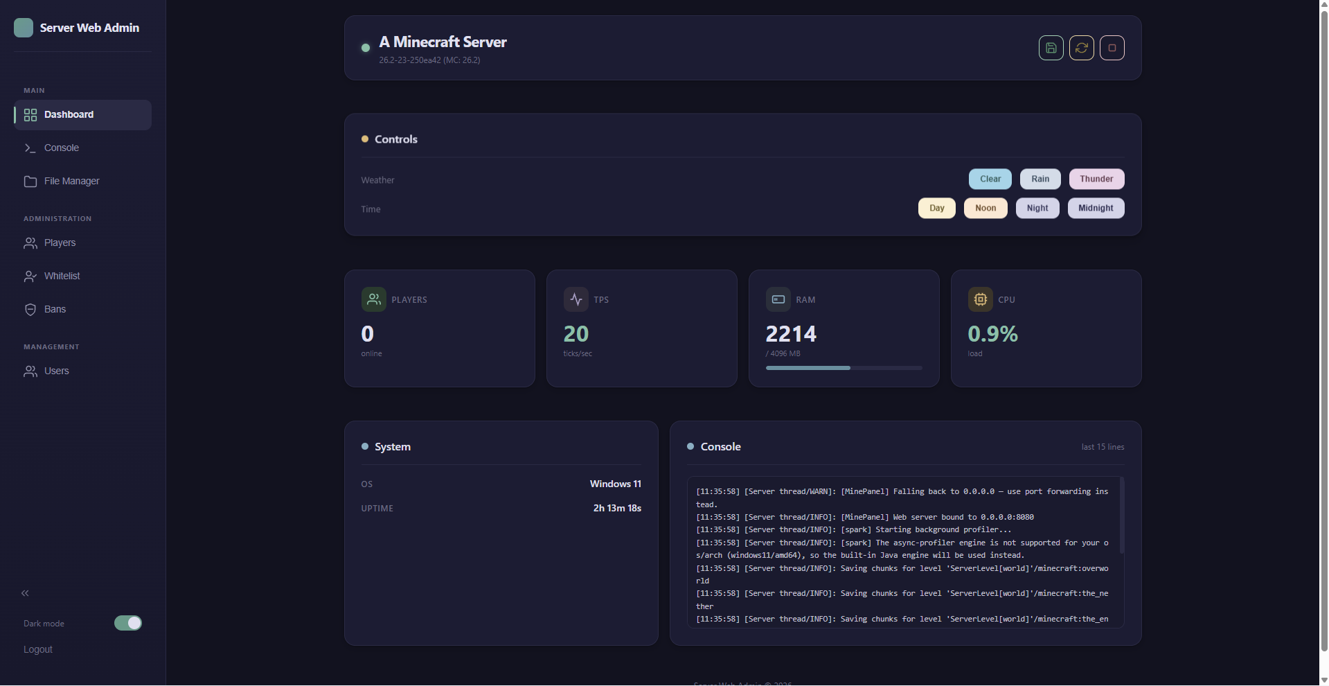Set time to Midnight
The height and width of the screenshot is (686, 1329).
[x=1096, y=208]
